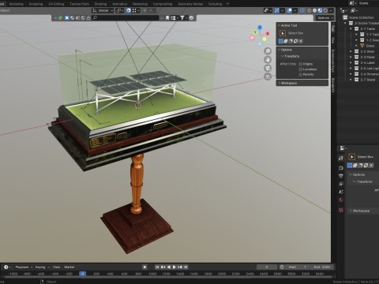The height and width of the screenshot is (284, 379).
Task: Open the Playback menu in timeline
Action: point(24,267)
